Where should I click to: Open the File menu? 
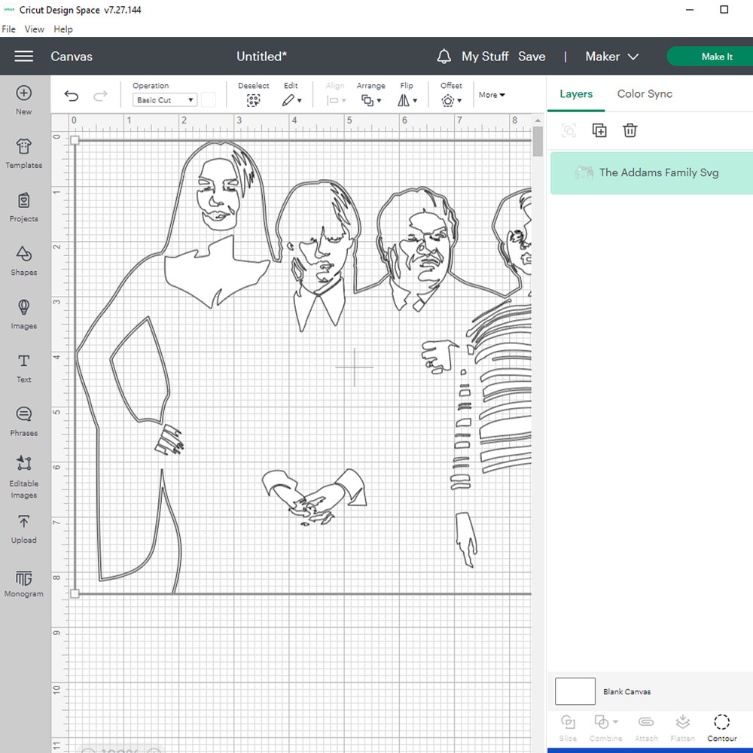pos(9,29)
